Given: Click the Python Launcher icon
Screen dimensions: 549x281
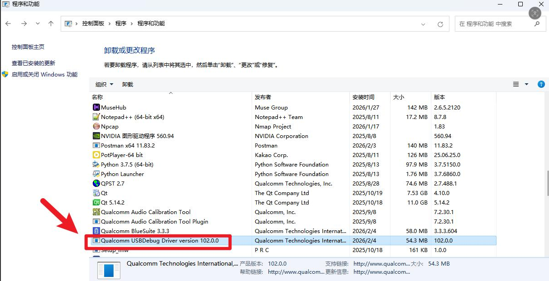Looking at the screenshot, I should click(96, 174).
